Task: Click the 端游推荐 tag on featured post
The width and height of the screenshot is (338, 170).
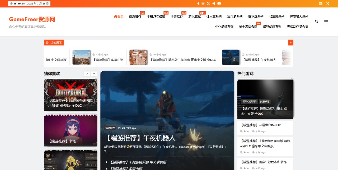Action: pos(110,128)
